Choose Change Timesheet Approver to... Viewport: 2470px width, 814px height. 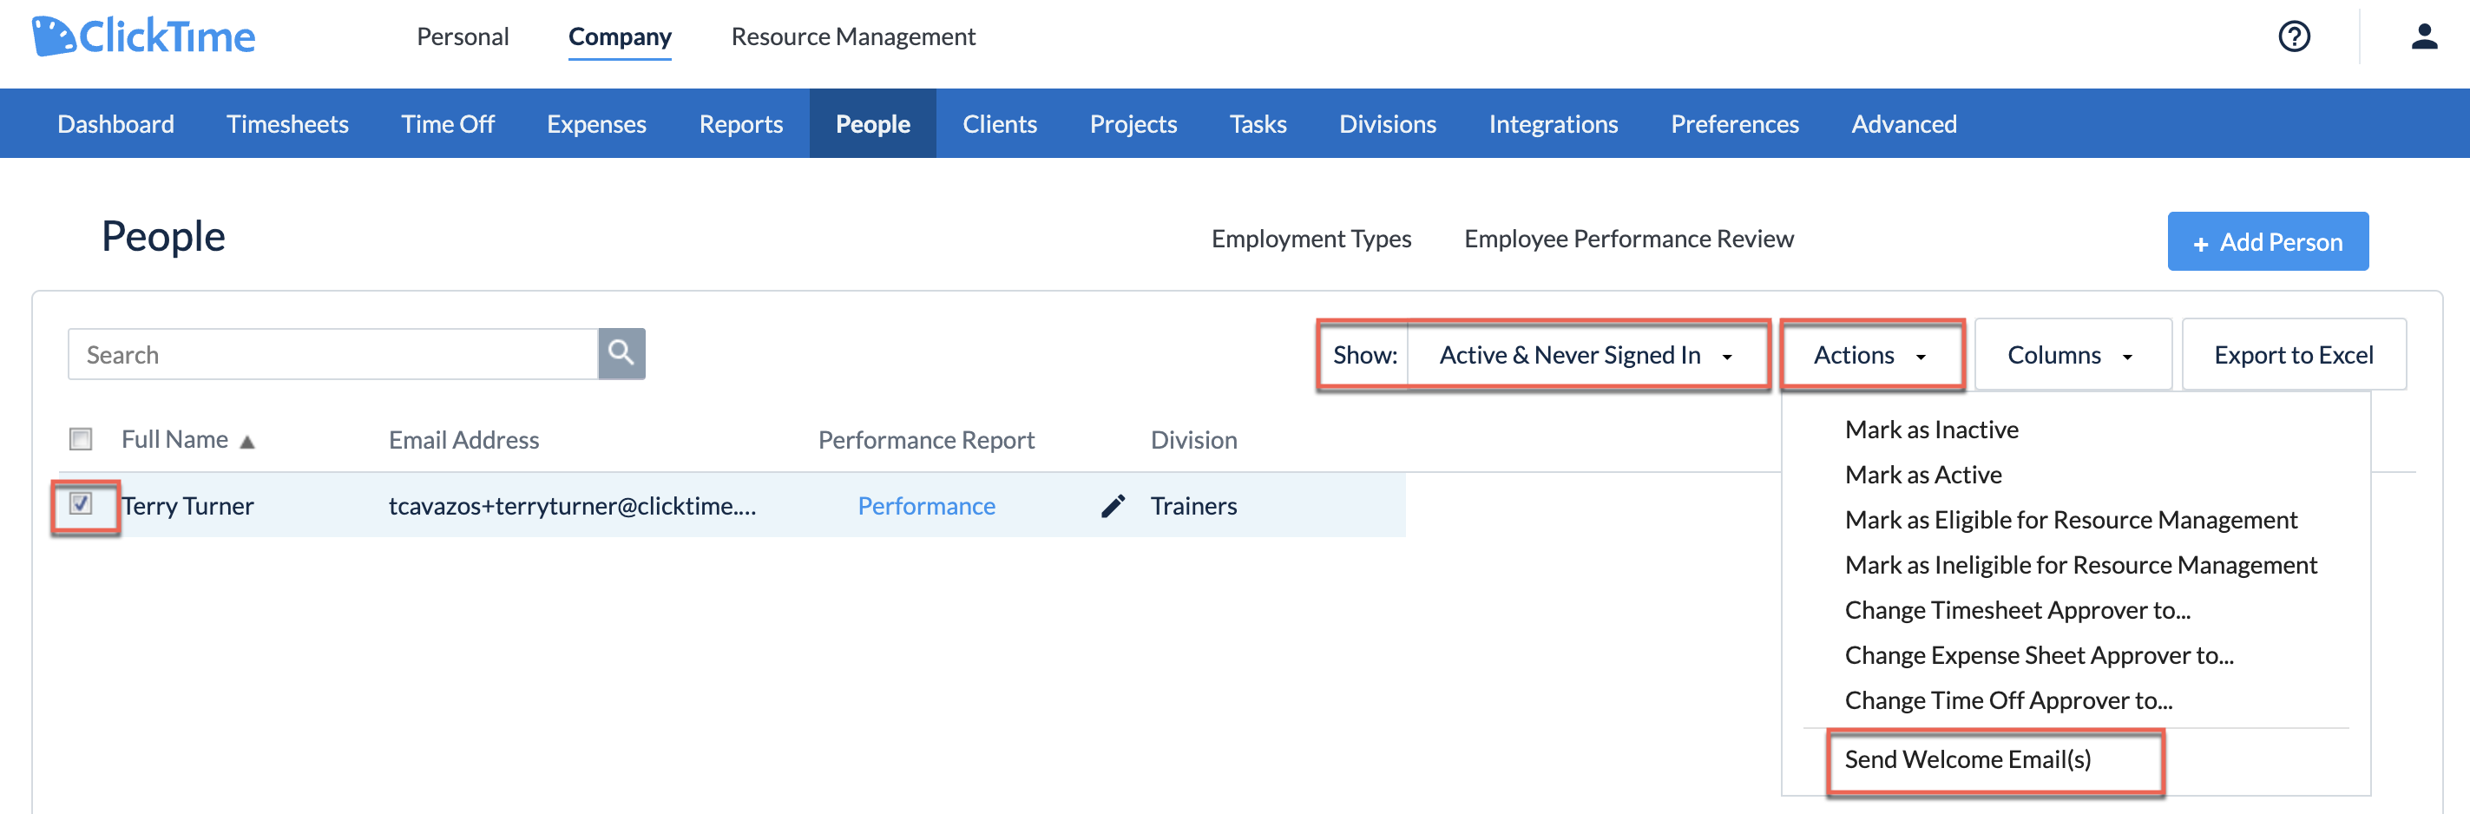click(2018, 610)
